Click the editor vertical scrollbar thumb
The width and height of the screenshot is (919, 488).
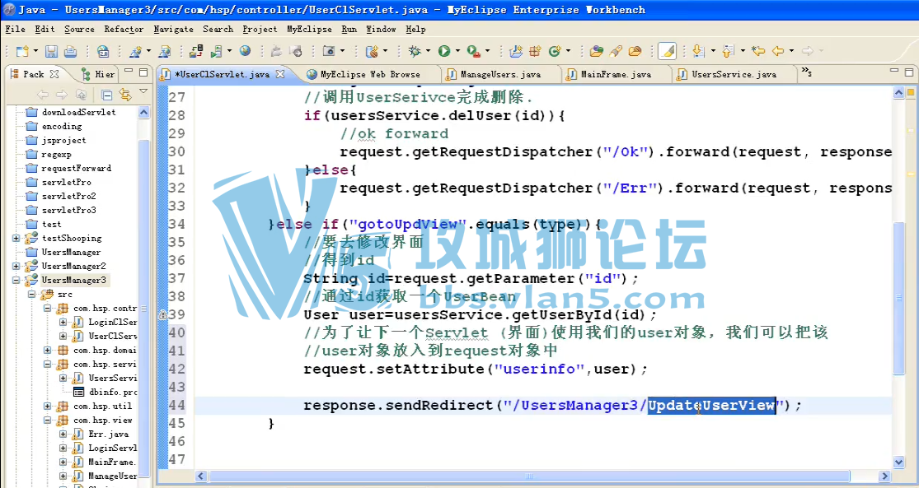(898, 299)
